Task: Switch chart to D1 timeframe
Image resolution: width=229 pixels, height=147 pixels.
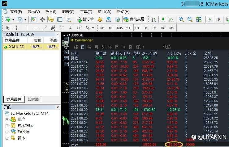Action: point(154,28)
